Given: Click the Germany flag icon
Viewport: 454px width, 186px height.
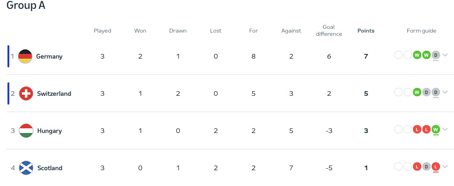Looking at the screenshot, I should 25,56.
